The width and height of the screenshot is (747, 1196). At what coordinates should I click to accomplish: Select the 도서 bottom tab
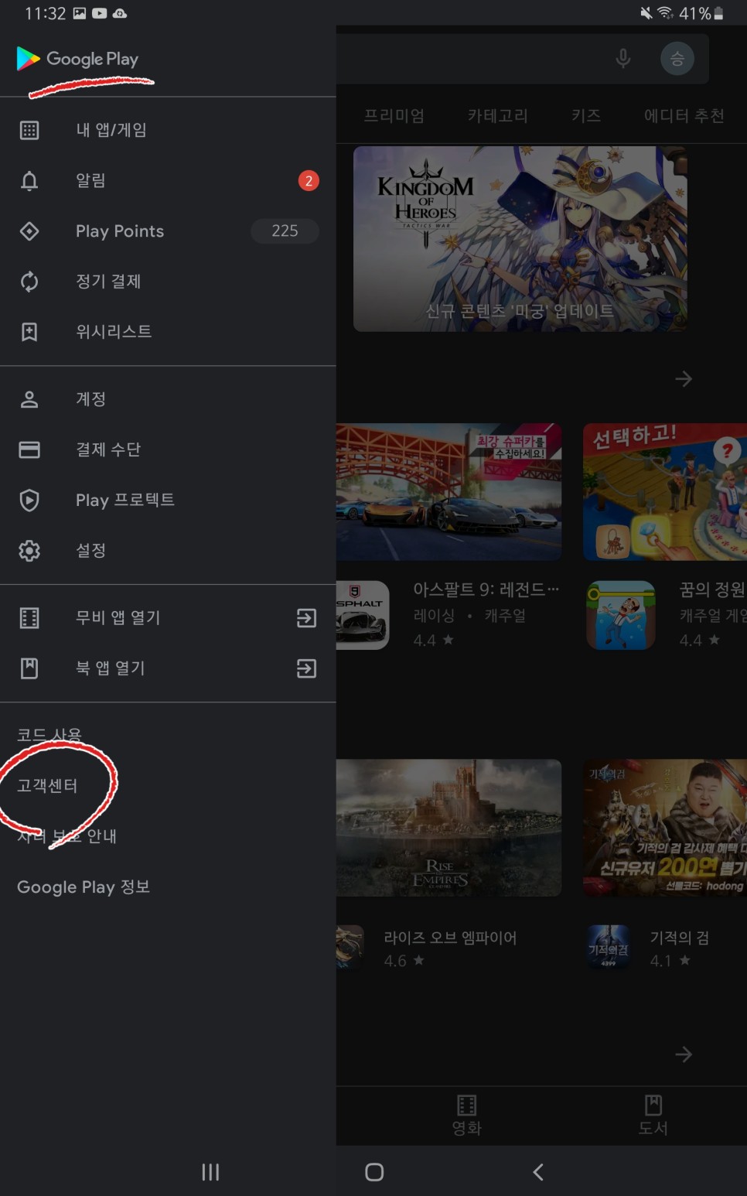[x=653, y=1115]
